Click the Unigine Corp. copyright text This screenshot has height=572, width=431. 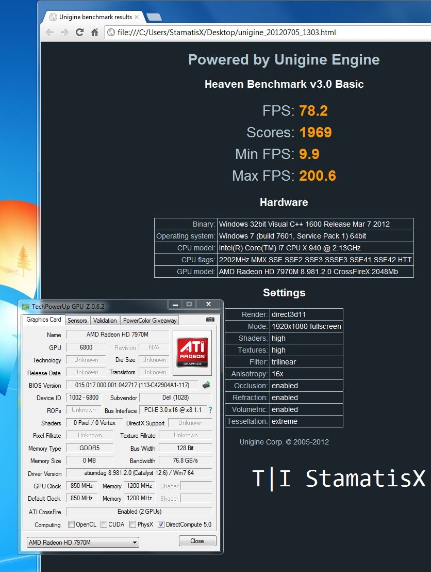[x=284, y=442]
